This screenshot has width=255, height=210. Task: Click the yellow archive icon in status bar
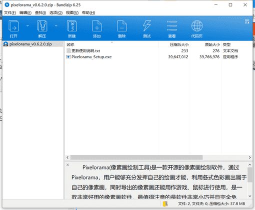[x=165, y=204]
